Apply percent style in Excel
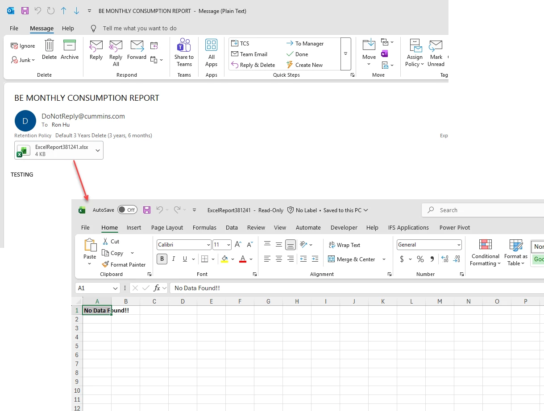This screenshot has height=411, width=544. pyautogui.click(x=420, y=259)
